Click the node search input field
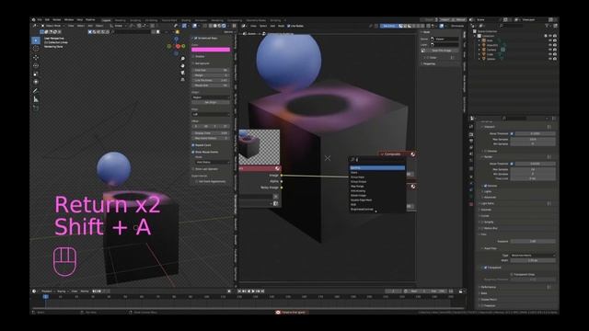 (377, 159)
